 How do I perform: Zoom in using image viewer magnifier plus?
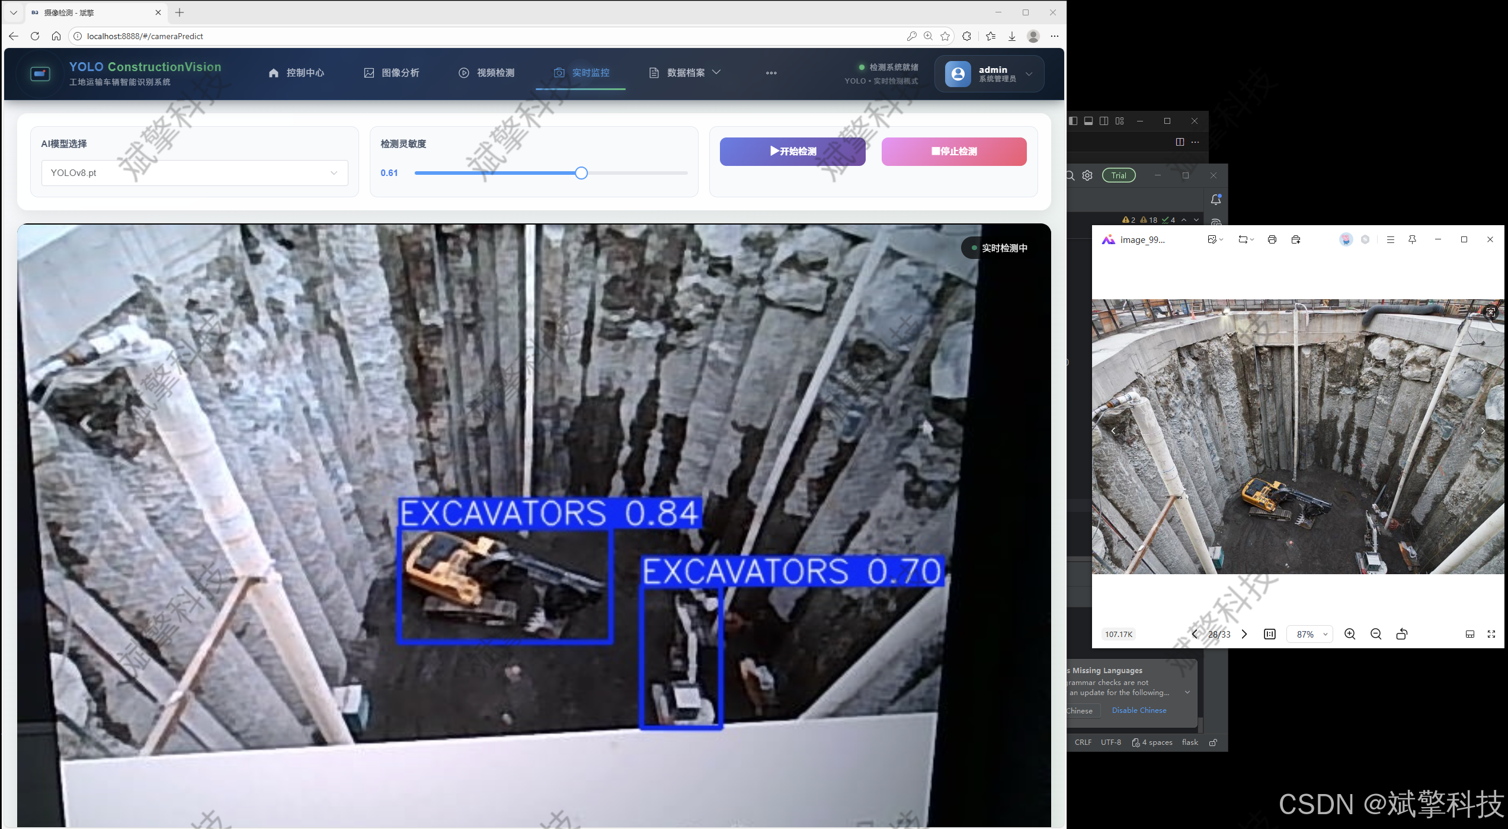(1350, 634)
